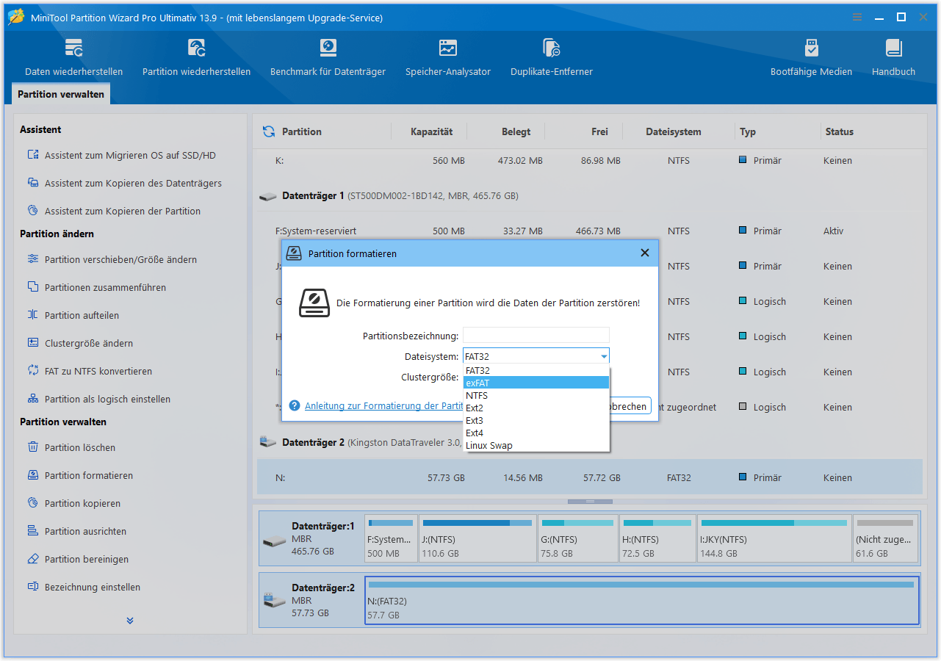The width and height of the screenshot is (941, 661).
Task: Select F:System-reserviert partition row
Action: (589, 231)
